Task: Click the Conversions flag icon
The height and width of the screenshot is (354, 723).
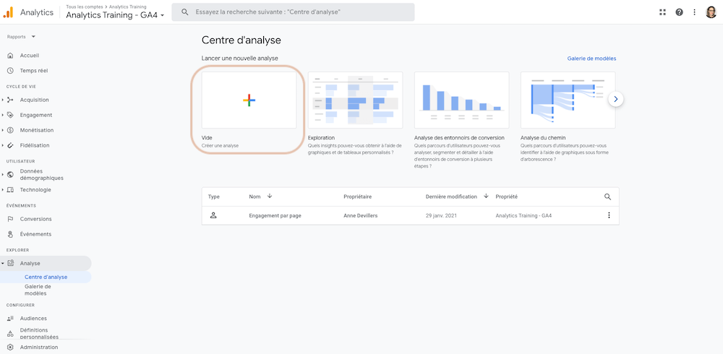Action: coord(11,219)
